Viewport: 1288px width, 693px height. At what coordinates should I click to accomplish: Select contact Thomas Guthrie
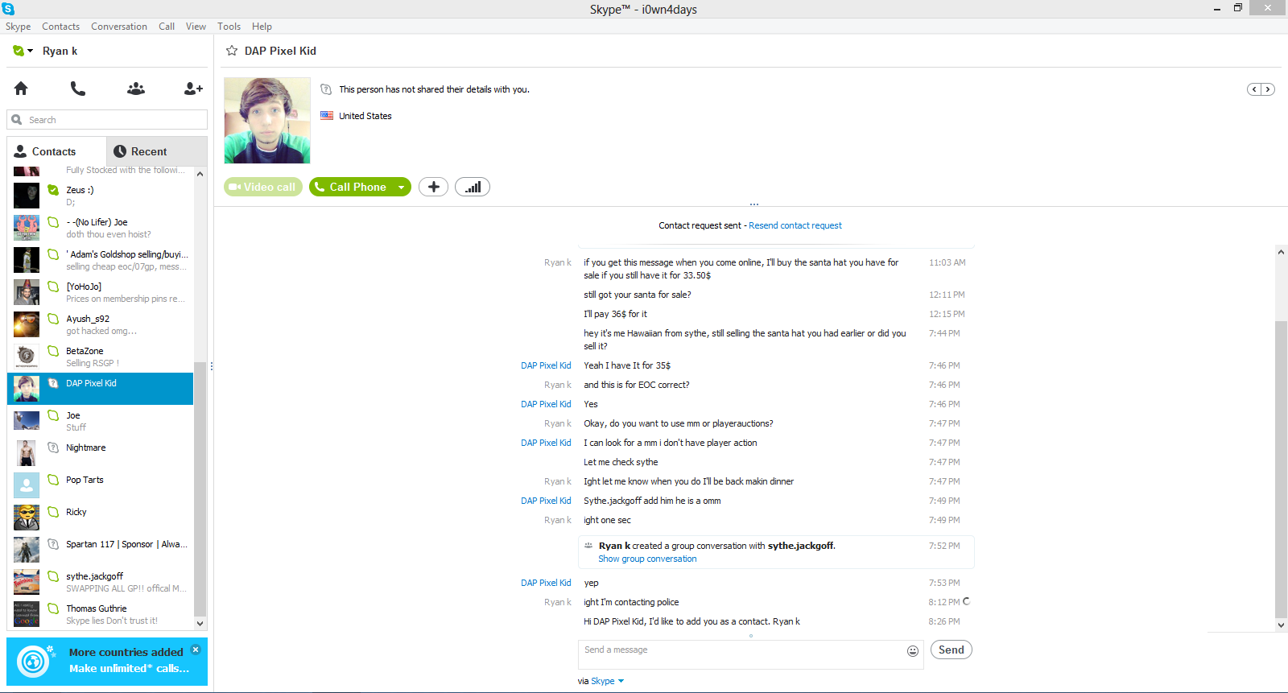[x=101, y=614]
